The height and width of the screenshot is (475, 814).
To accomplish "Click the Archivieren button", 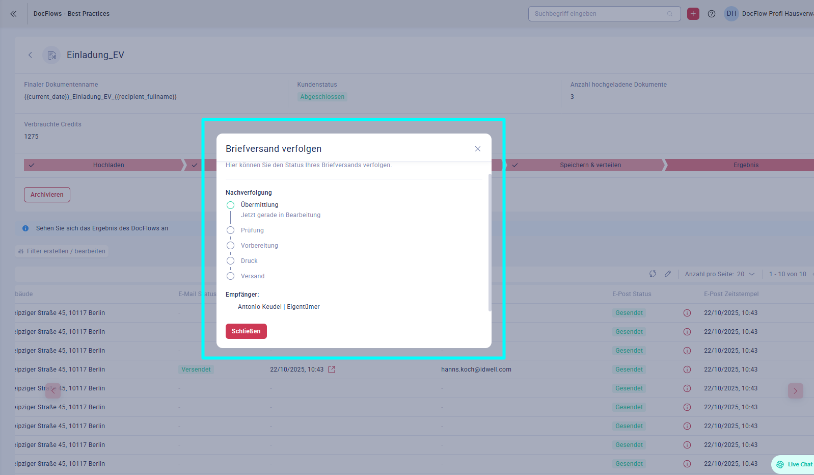I will click(47, 195).
